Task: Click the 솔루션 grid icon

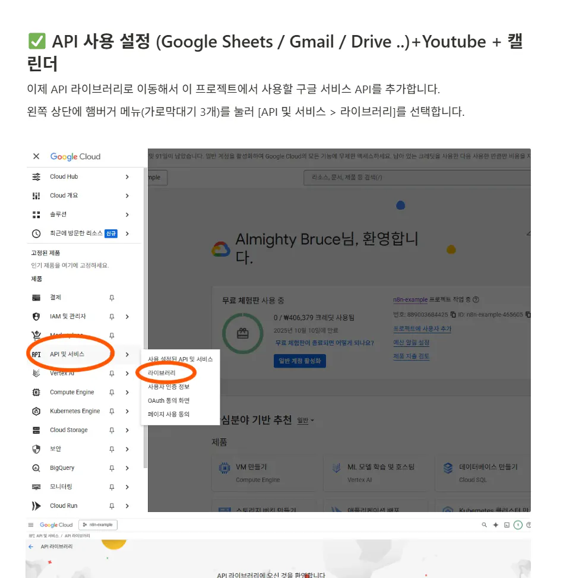Action: point(36,214)
